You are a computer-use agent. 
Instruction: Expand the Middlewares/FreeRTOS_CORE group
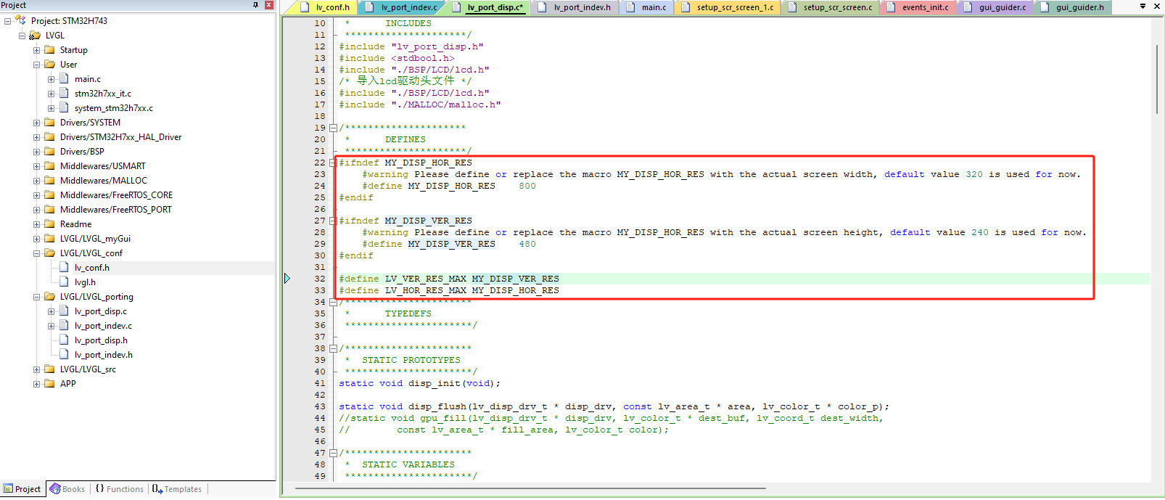tap(36, 195)
